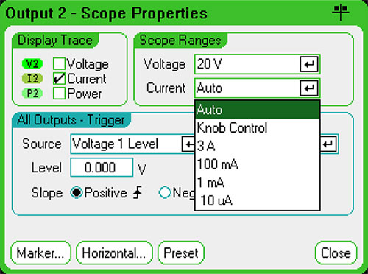Choose 100 mA from the current list
Screen dimensions: 368x274
tap(258, 164)
